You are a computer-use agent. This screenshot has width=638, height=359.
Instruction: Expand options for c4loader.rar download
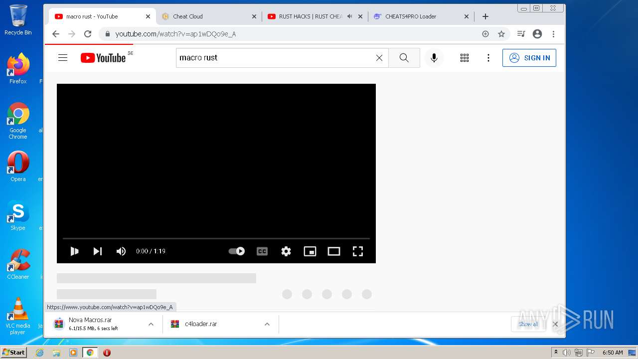tap(267, 324)
